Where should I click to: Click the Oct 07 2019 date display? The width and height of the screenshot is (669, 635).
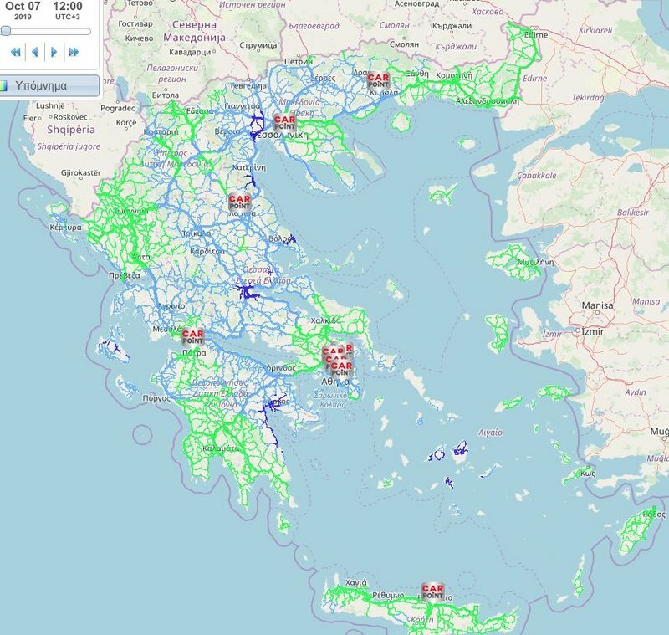(23, 10)
